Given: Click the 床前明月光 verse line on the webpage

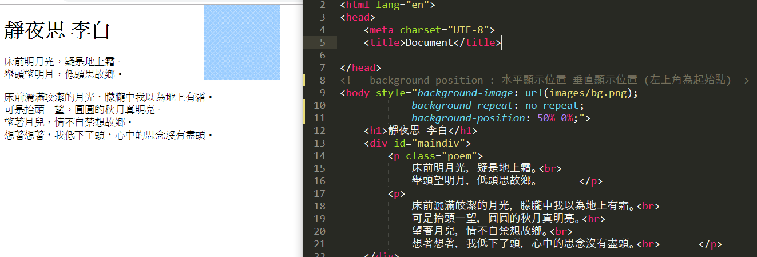Looking at the screenshot, I should (x=63, y=61).
